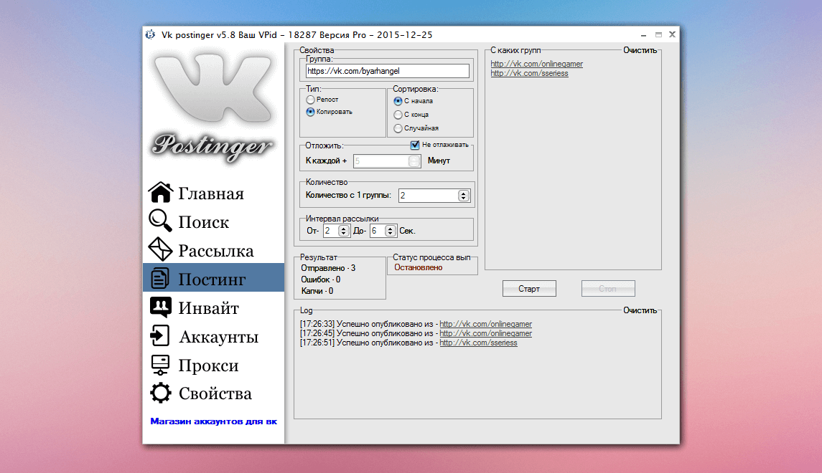Select sorting С конца

pyautogui.click(x=398, y=115)
